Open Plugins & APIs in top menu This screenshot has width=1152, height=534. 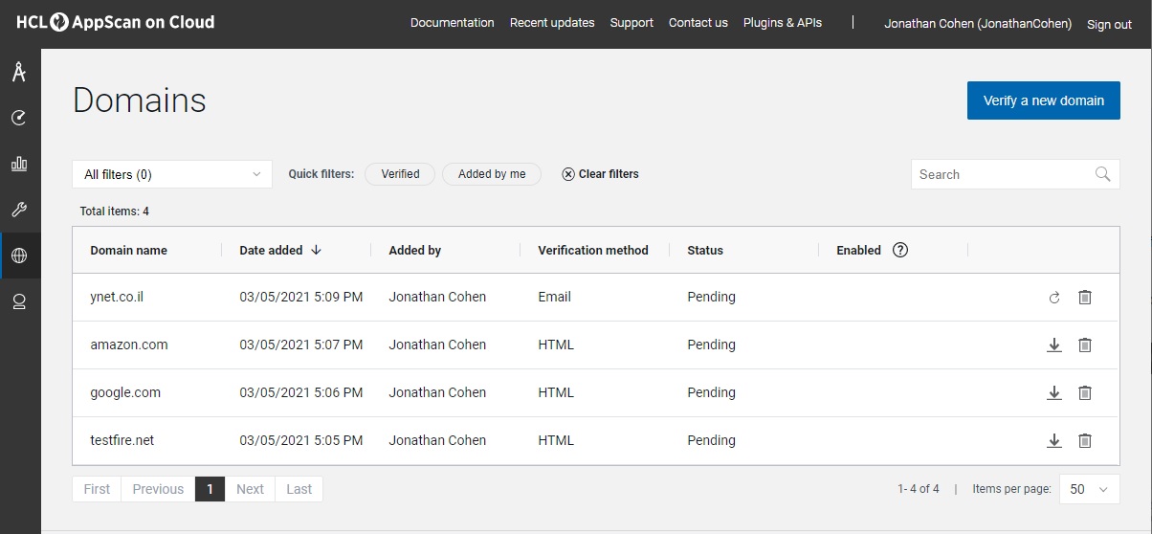click(783, 23)
